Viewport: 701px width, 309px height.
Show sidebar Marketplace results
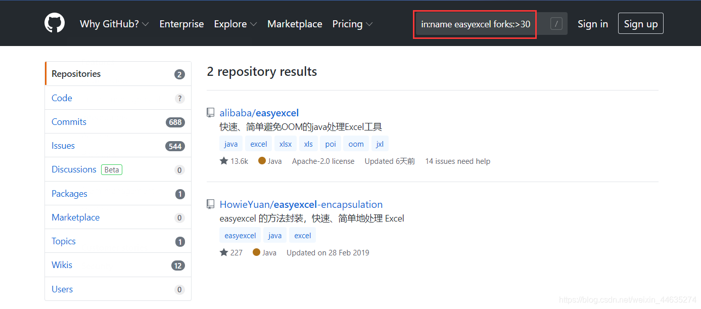[x=118, y=217]
